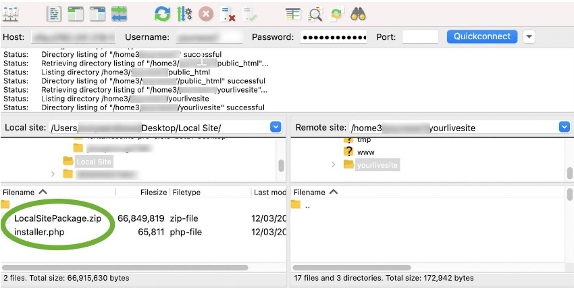Viewport: 574px width, 288px height.
Task: Toggle the message log display icon
Action: (54, 14)
